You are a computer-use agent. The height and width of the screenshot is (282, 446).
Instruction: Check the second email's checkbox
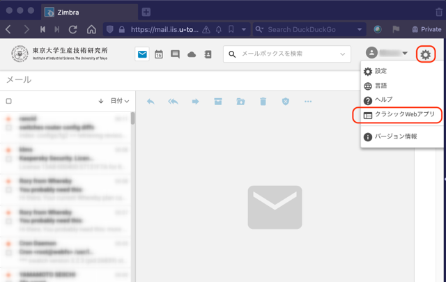(9, 159)
